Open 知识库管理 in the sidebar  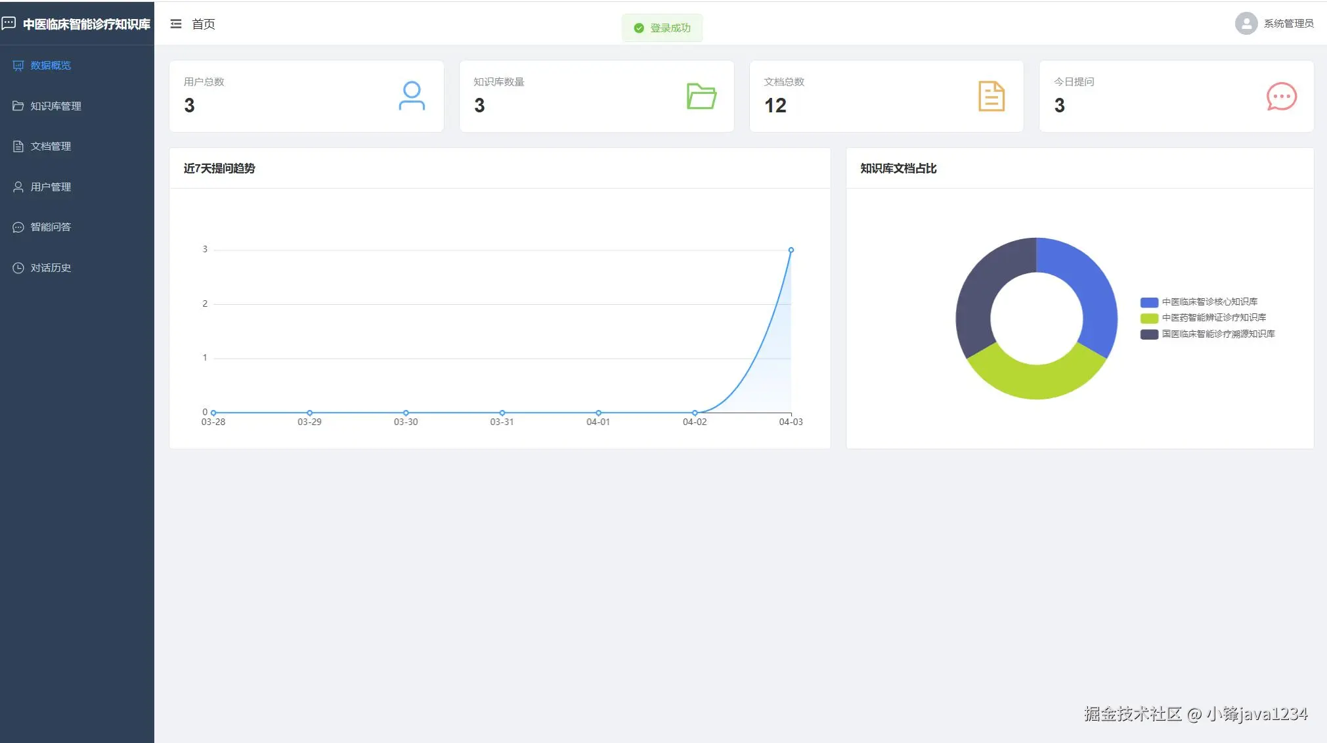[56, 106]
